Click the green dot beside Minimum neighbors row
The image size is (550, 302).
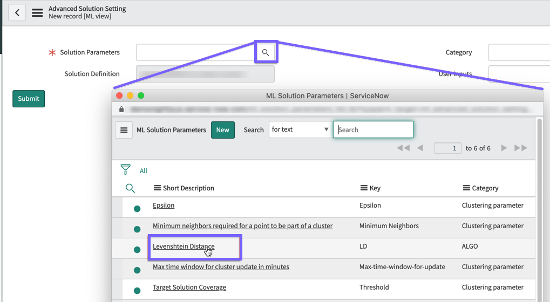coord(137,229)
